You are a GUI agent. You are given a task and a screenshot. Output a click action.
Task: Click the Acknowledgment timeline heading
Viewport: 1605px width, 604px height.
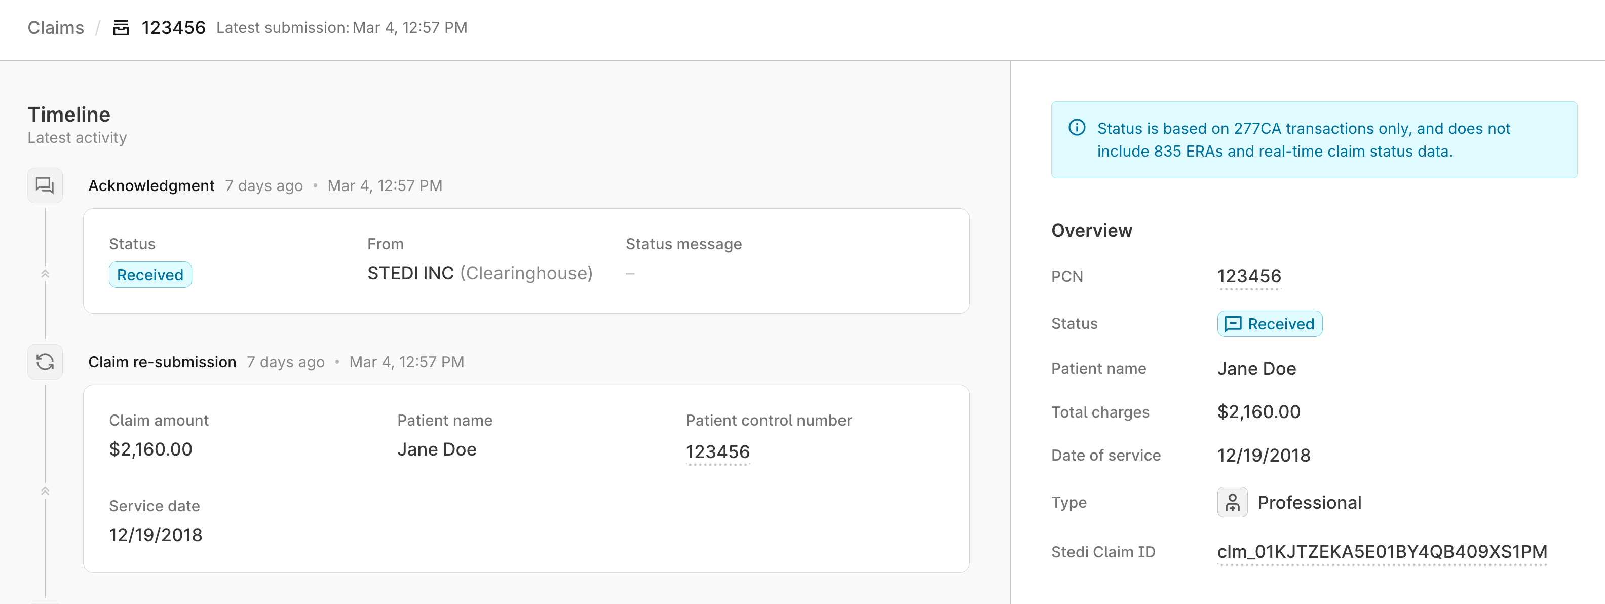point(151,186)
